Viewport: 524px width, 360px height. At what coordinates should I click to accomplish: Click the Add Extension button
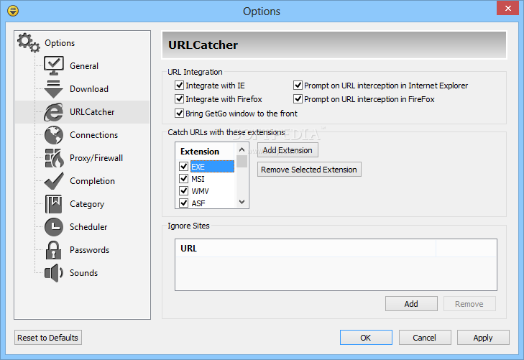click(288, 150)
